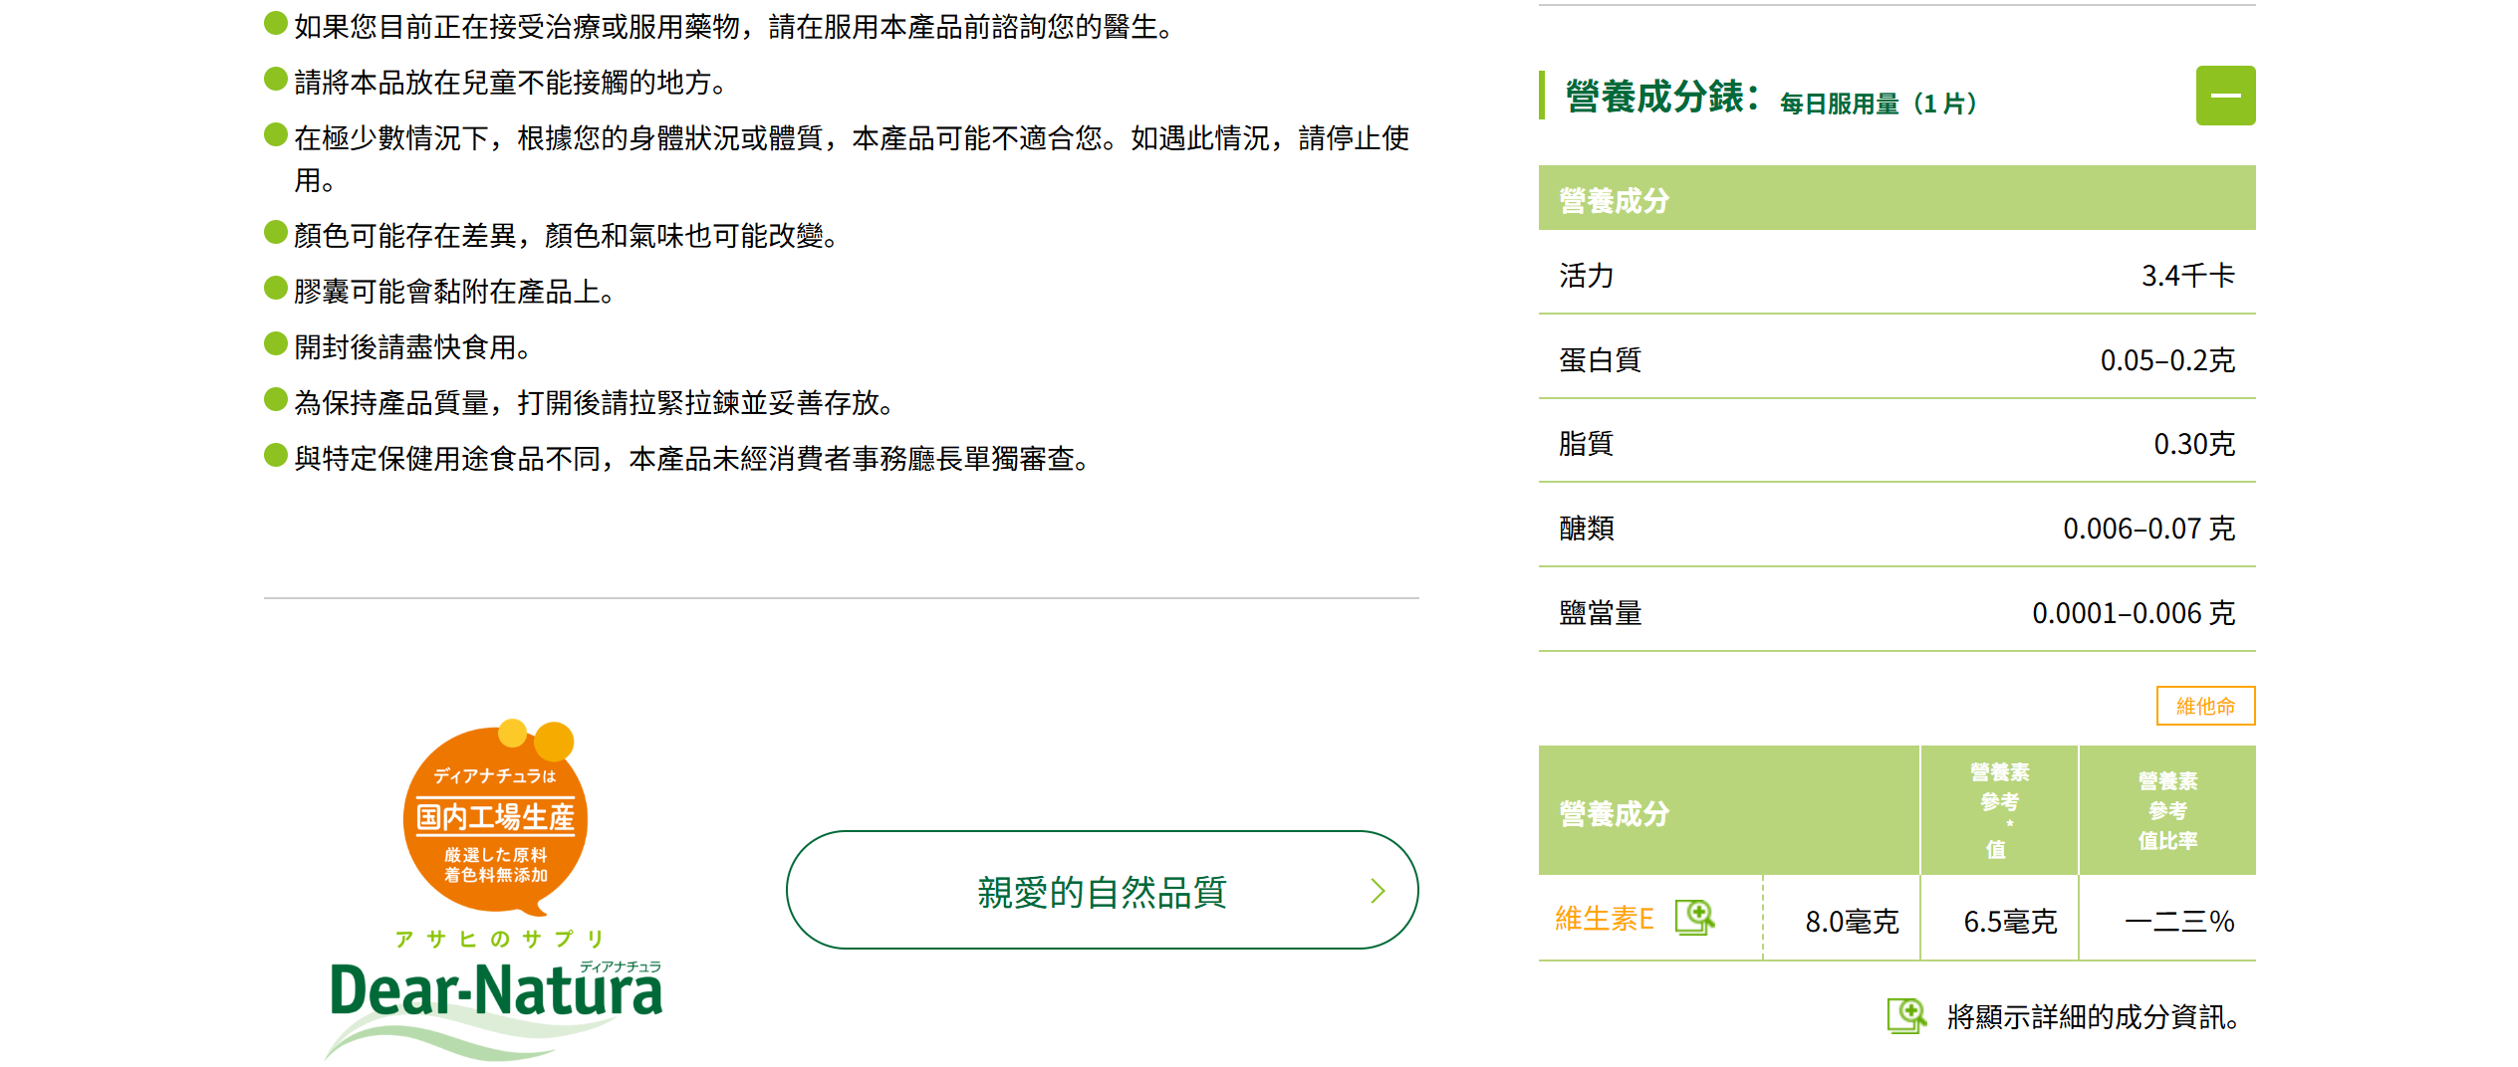Select the 脂質 0.30克 row
The width and height of the screenshot is (2518, 1067).
point(1895,443)
